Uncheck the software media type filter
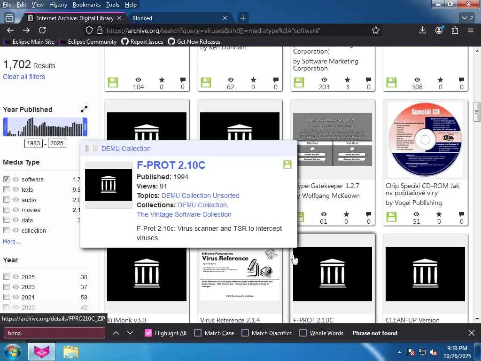Viewport: 481px width, 361px height. 6,179
